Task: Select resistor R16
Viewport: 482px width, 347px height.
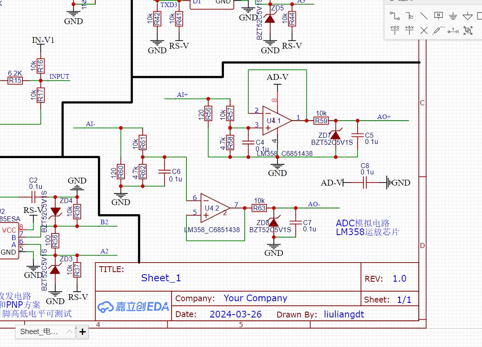Action: (40, 66)
